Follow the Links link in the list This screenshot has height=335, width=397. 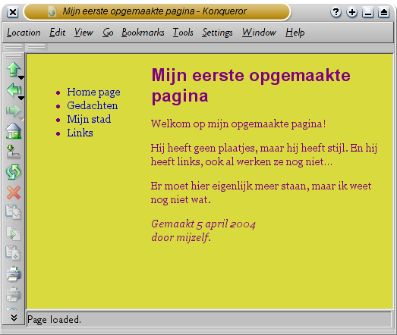click(x=80, y=133)
